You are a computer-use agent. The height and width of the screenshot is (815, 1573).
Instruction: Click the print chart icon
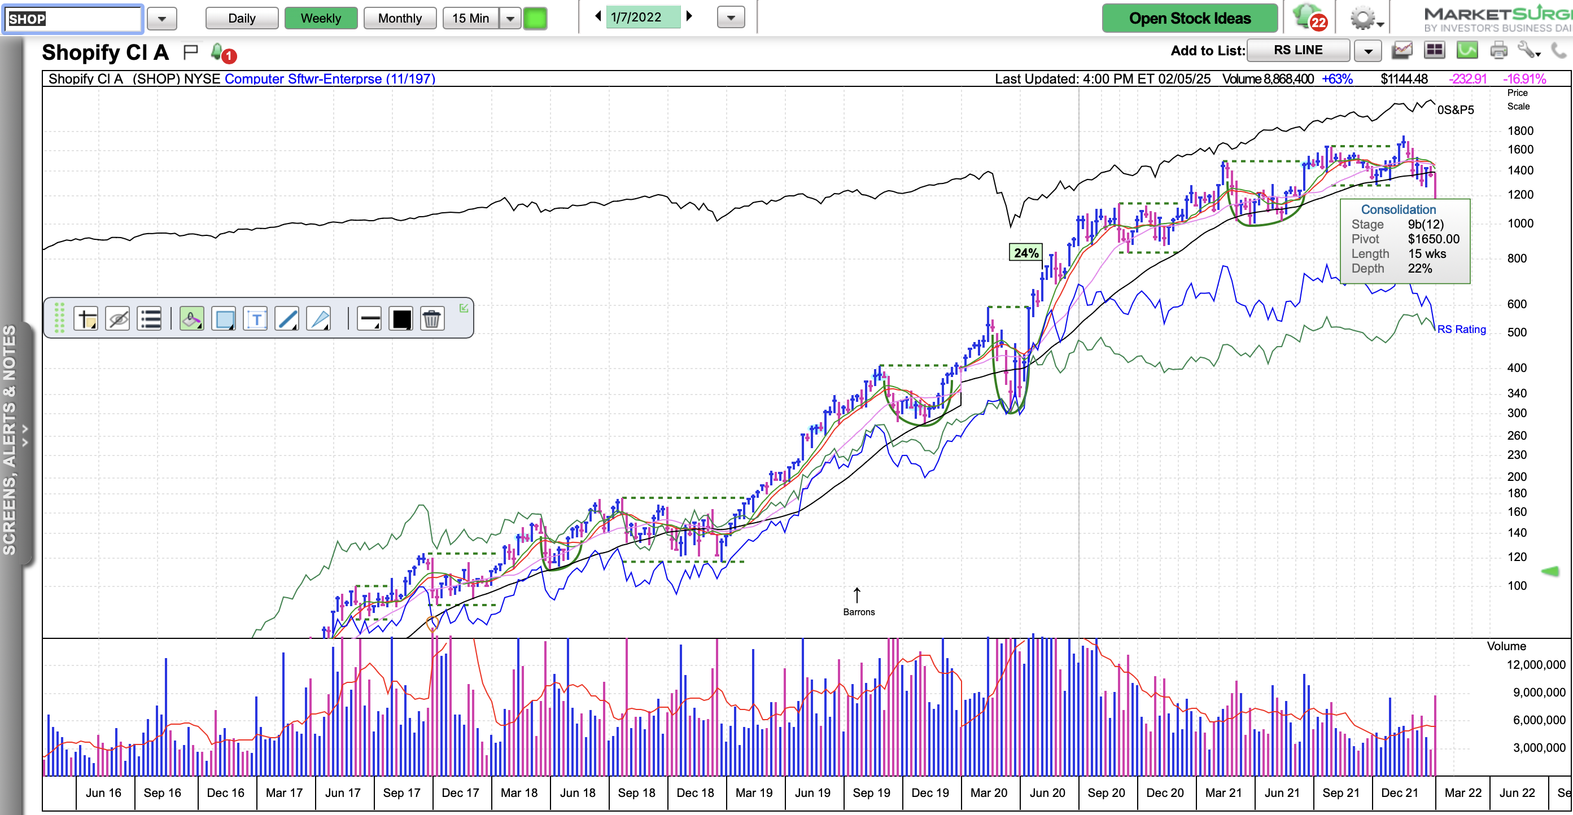pos(1498,51)
